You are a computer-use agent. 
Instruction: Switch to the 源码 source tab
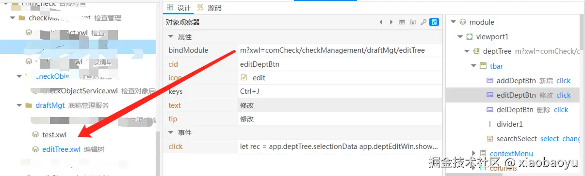pos(210,8)
